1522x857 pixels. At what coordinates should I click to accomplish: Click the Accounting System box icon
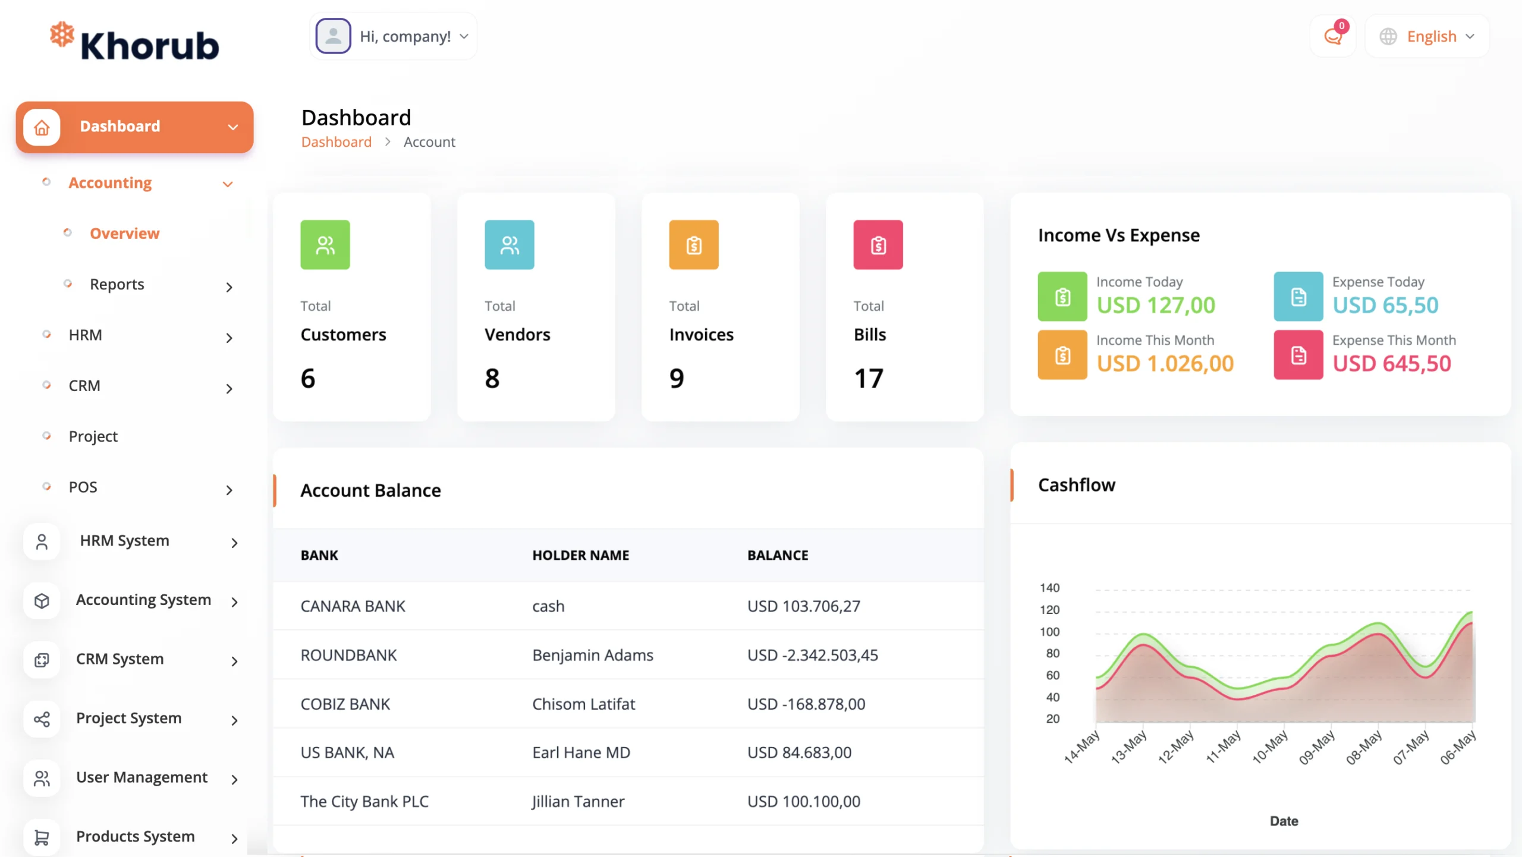pyautogui.click(x=42, y=601)
